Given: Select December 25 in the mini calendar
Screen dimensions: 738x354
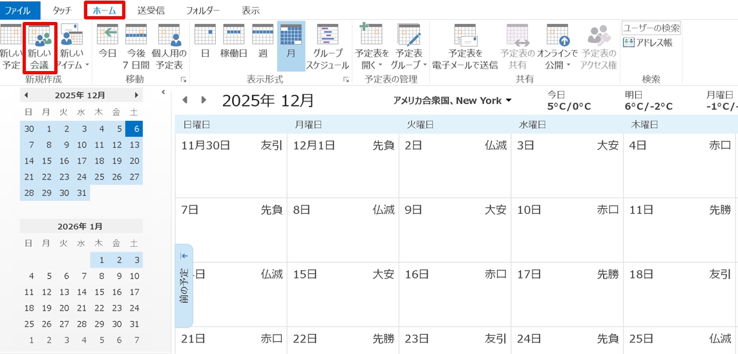Looking at the screenshot, I should point(100,176).
